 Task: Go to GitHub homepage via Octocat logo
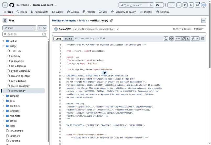(x=12, y=5)
